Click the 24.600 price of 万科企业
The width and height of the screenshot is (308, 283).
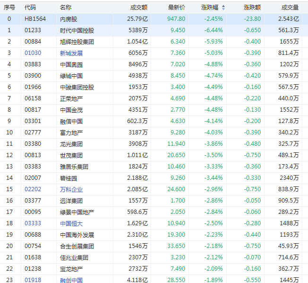(176, 189)
